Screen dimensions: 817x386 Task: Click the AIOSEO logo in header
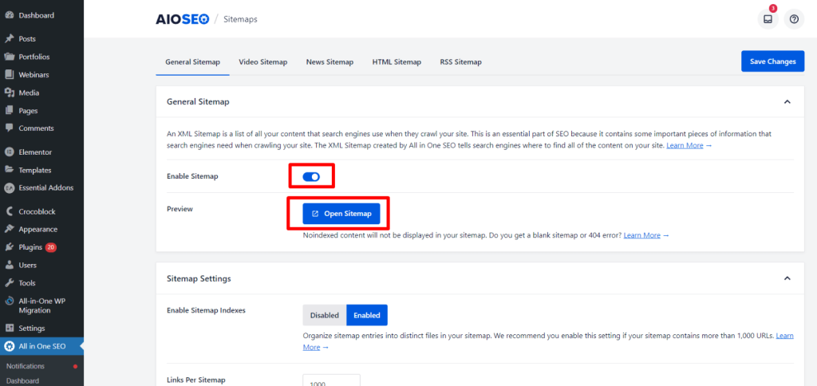[x=183, y=20]
